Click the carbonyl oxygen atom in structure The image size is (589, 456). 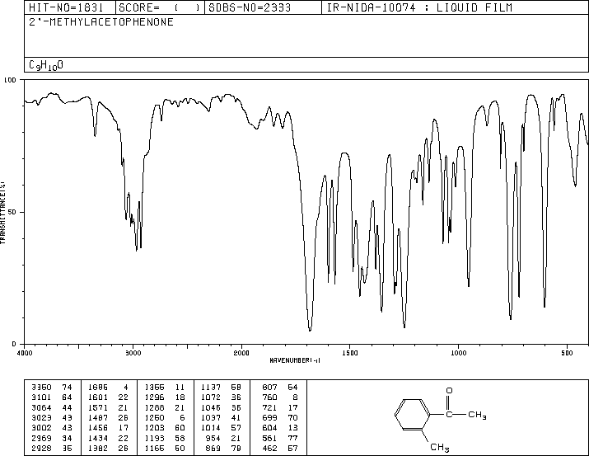[449, 391]
